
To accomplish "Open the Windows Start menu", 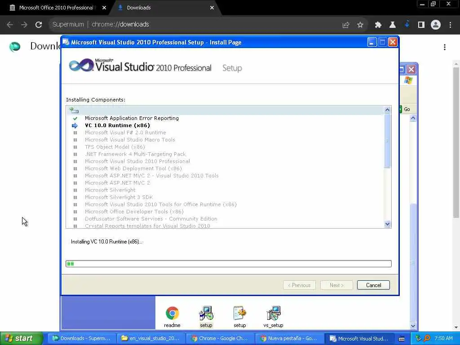I will (x=22, y=339).
